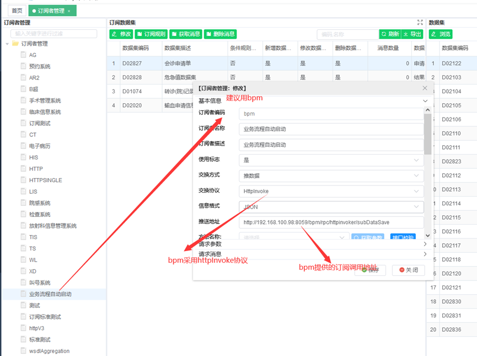Image resolution: width=477 pixels, height=356 pixels.
Task: Open the 交换方式 dropdown
Action: (331, 176)
